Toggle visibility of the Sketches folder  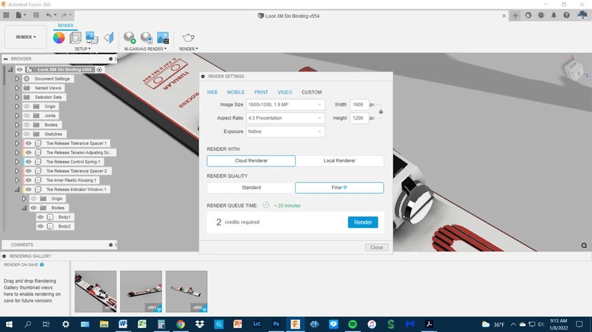[x=27, y=134]
